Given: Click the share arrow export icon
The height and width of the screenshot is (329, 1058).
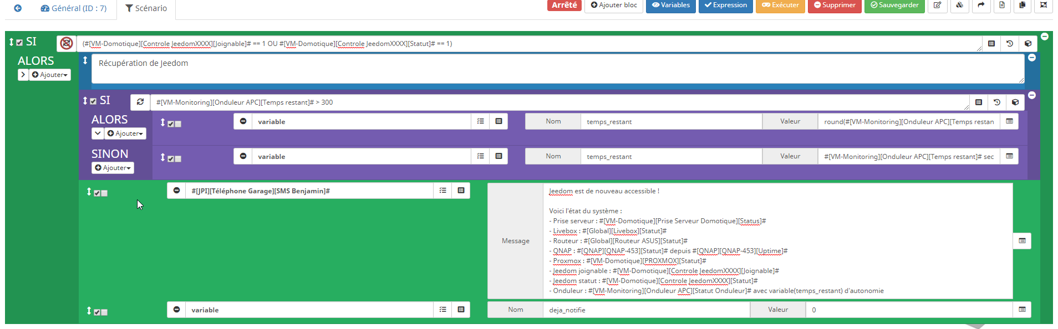Looking at the screenshot, I should coord(980,5).
